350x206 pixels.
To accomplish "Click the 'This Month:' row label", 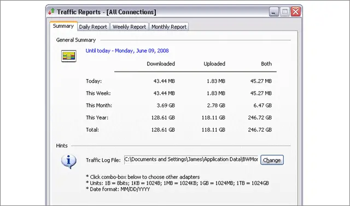I will pos(99,105).
